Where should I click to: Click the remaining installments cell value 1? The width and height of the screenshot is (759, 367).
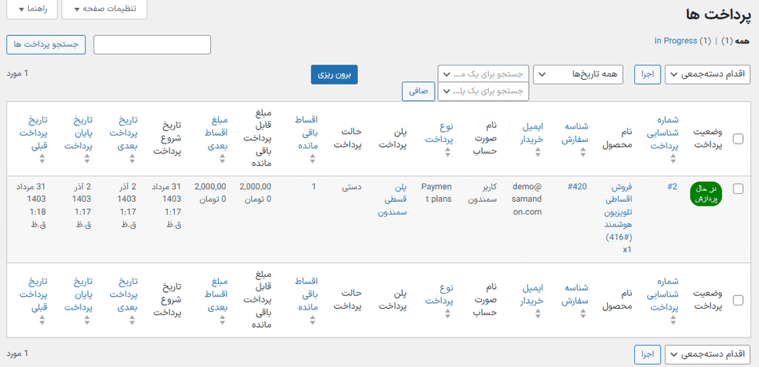(314, 187)
